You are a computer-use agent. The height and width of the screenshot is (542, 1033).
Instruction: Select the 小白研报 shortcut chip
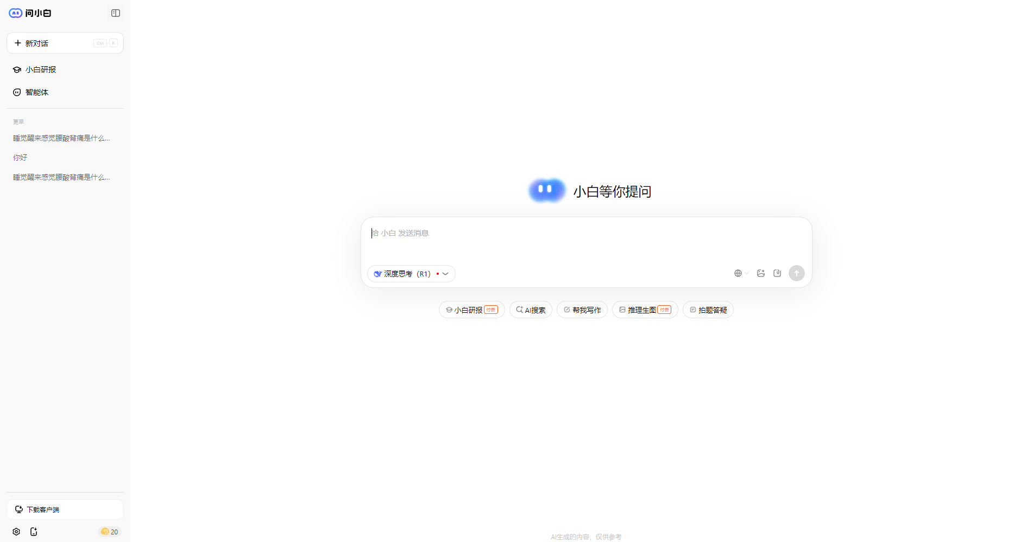point(472,310)
